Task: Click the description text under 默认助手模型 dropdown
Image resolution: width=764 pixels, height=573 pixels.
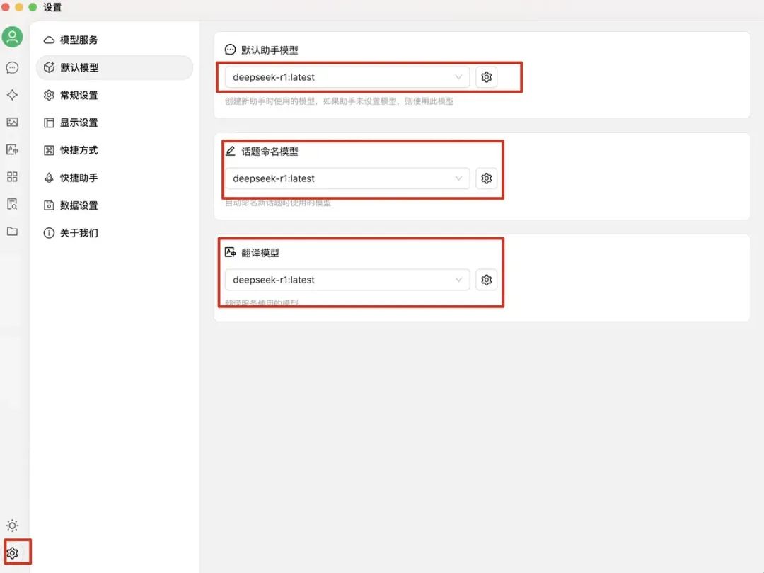Action: point(339,101)
